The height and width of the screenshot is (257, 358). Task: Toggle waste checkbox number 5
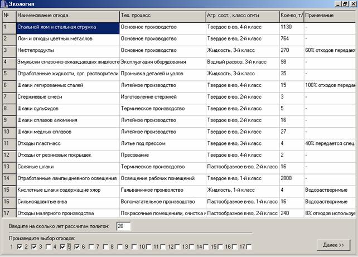(x=77, y=246)
